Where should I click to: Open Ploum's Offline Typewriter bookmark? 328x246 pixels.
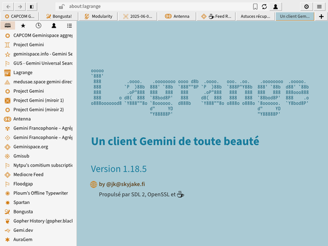[x=38, y=193]
